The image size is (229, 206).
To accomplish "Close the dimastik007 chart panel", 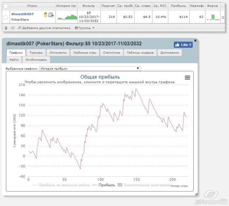I will point(195,40).
